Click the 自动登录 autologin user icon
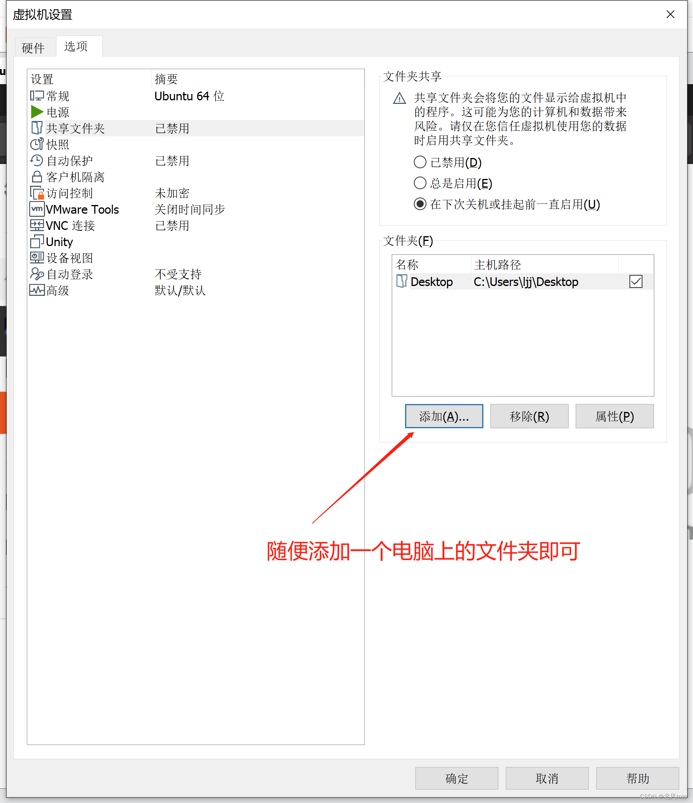693x803 pixels. point(37,274)
